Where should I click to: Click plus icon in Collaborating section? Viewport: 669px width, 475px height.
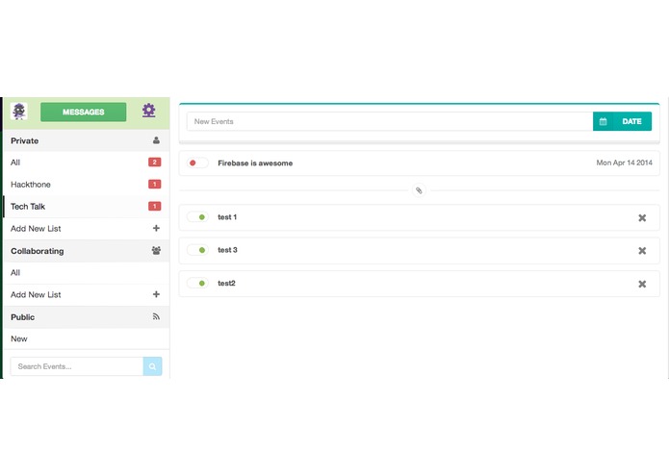pos(156,294)
